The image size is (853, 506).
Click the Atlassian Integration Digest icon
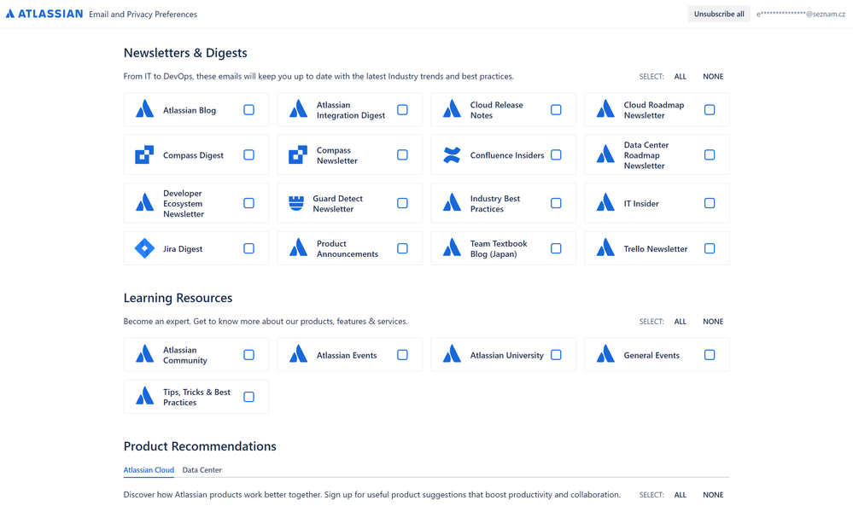tap(298, 109)
